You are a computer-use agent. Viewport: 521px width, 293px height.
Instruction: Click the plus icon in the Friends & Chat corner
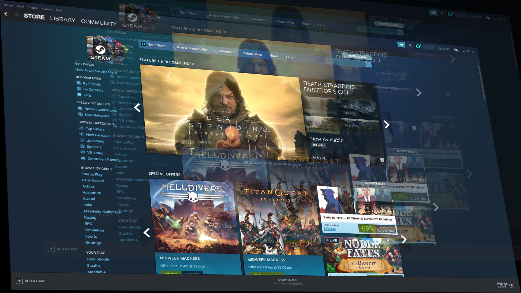(x=512, y=285)
